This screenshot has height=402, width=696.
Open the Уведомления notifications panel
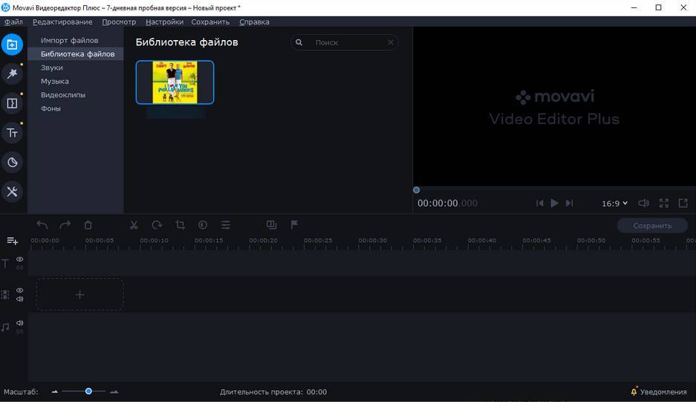pos(658,392)
